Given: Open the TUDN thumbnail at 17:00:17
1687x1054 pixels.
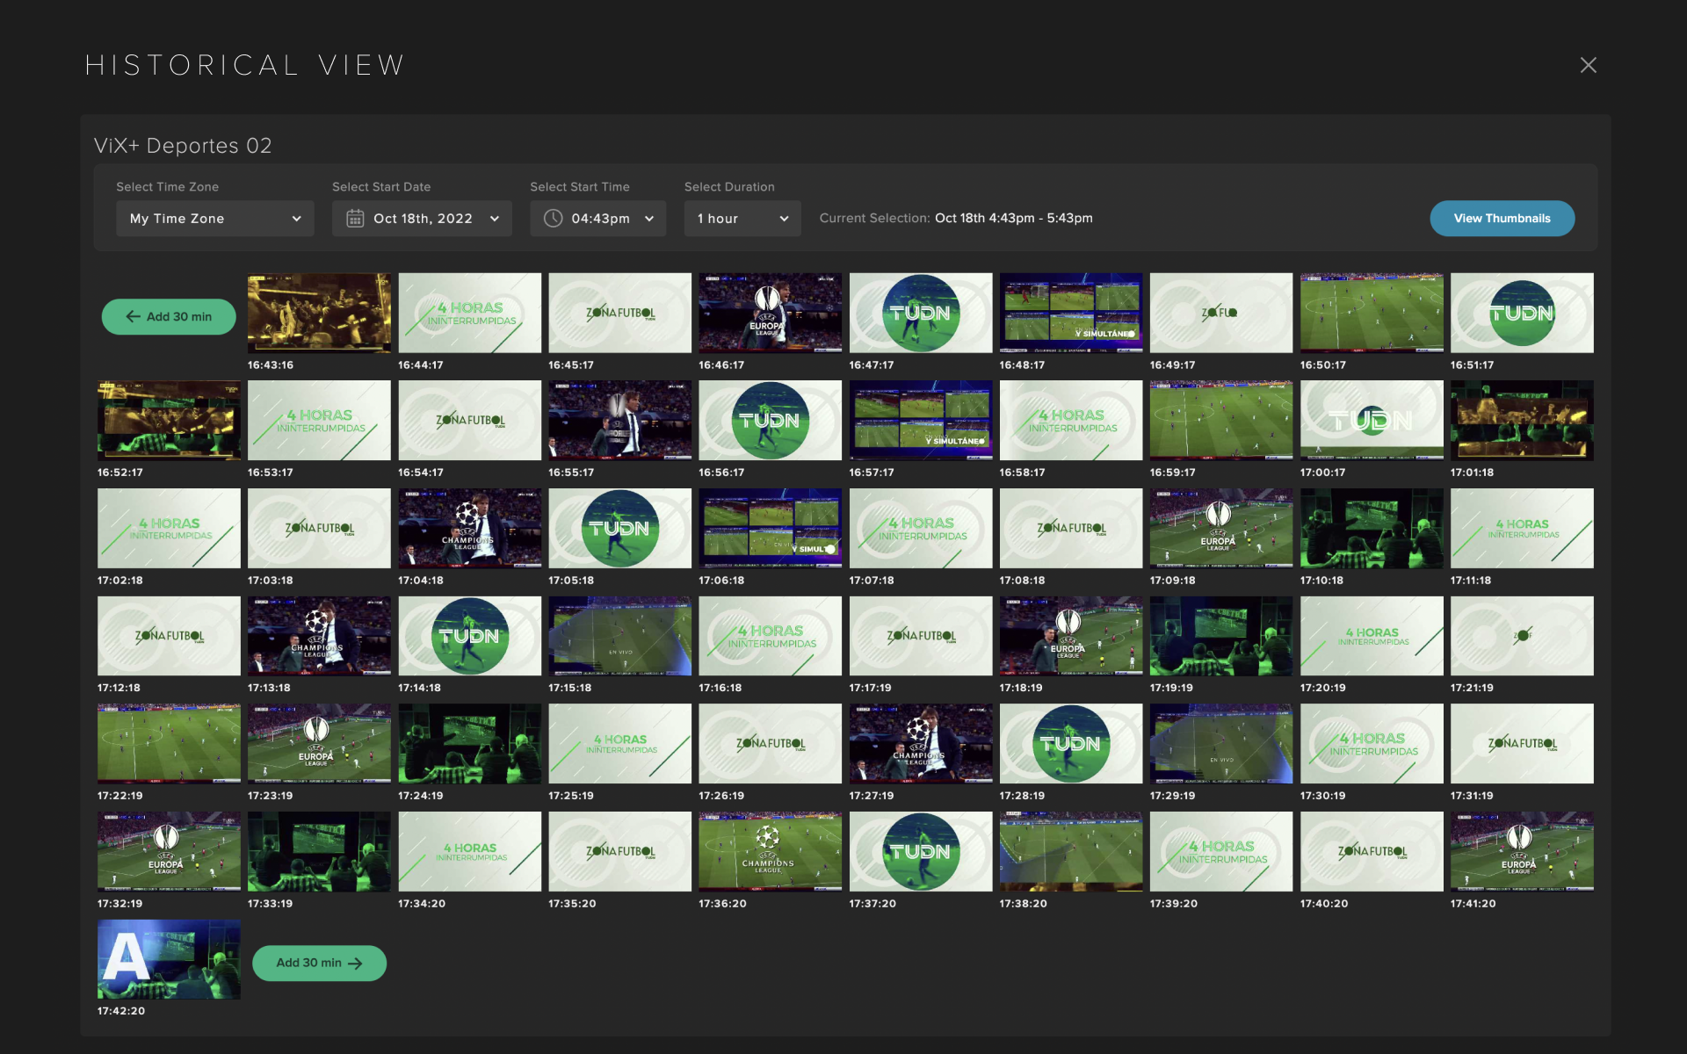Looking at the screenshot, I should pos(1372,421).
